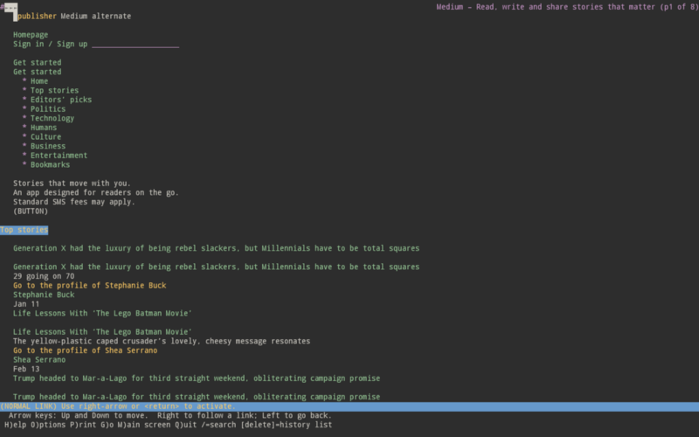Click the sign-in text input underline field
Image resolution: width=699 pixels, height=437 pixels.
(x=135, y=45)
